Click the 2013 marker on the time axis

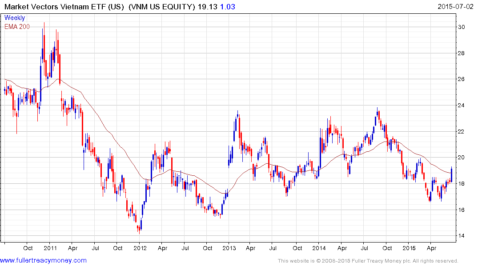point(229,248)
